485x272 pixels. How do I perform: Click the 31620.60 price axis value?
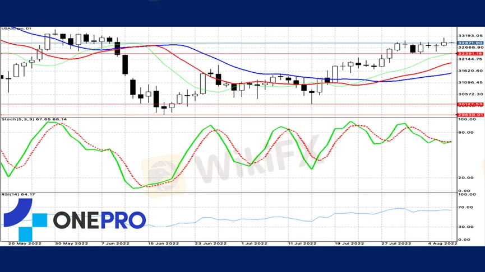tap(468, 71)
